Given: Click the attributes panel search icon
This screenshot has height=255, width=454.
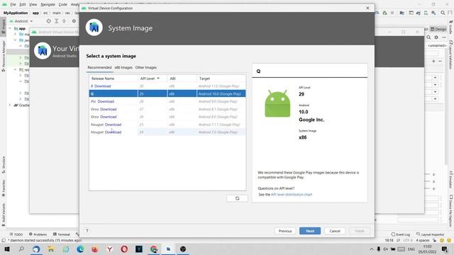Looking at the screenshot, I should pos(428,38).
